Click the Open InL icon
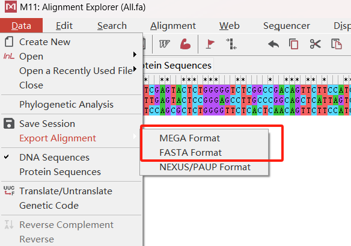The height and width of the screenshot is (246, 351). [9, 56]
